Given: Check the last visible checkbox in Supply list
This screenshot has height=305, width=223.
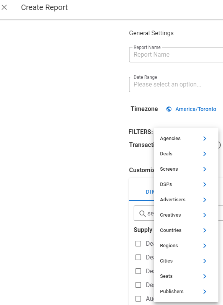Looking at the screenshot, I should click(138, 298).
